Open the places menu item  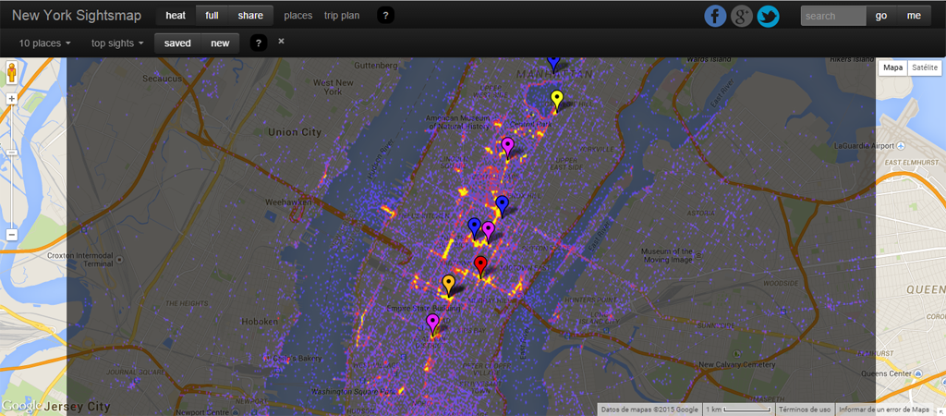tap(297, 16)
